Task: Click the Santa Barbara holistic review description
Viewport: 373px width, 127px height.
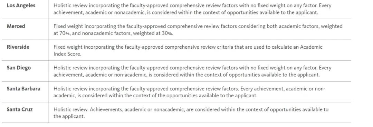Action: (189, 92)
